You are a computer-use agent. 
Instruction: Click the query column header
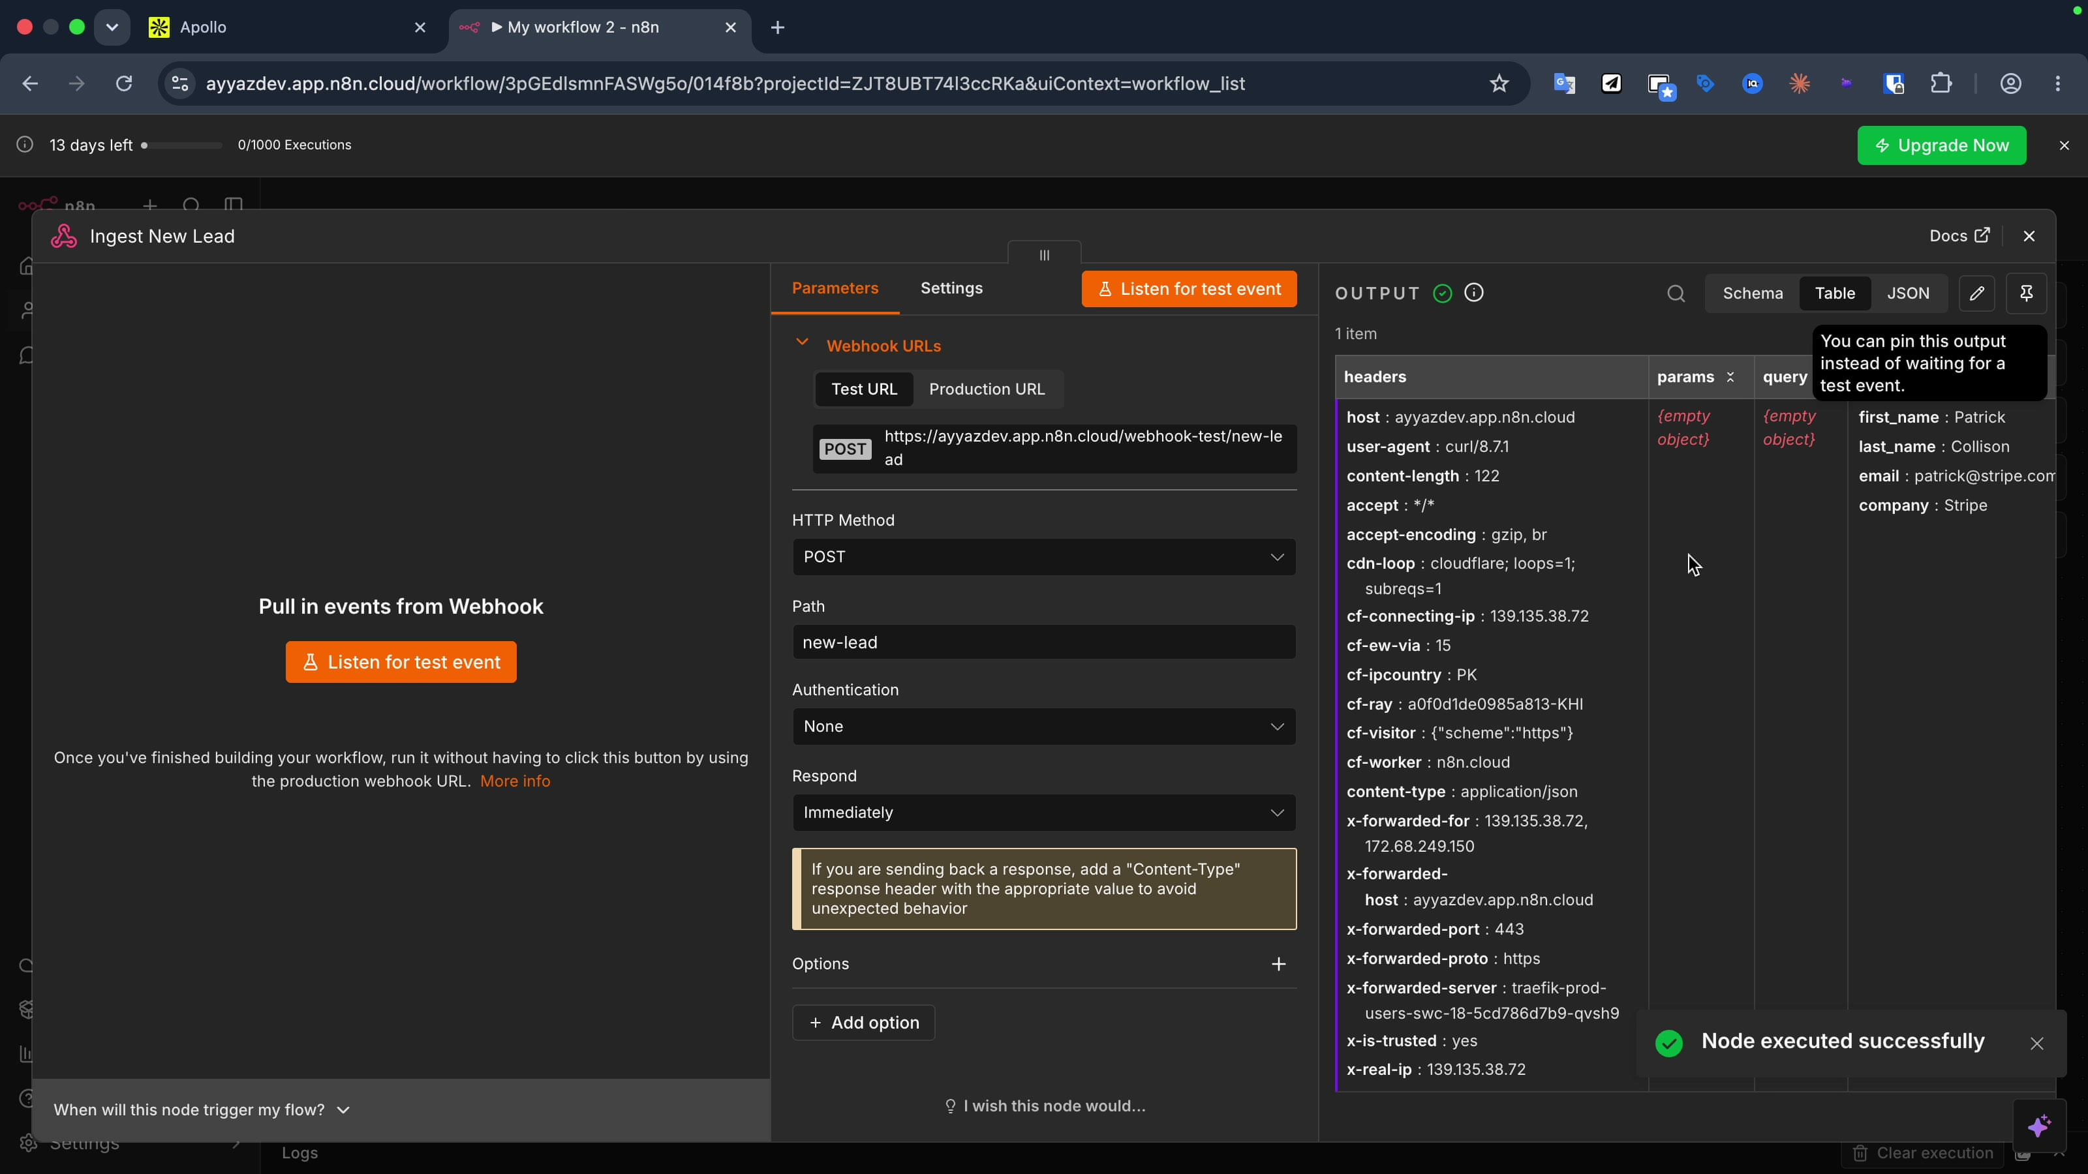tap(1785, 377)
